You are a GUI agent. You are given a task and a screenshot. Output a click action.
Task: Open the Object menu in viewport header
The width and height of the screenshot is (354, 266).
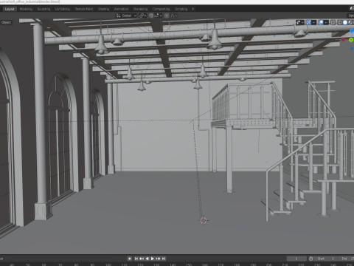pyautogui.click(x=6, y=22)
